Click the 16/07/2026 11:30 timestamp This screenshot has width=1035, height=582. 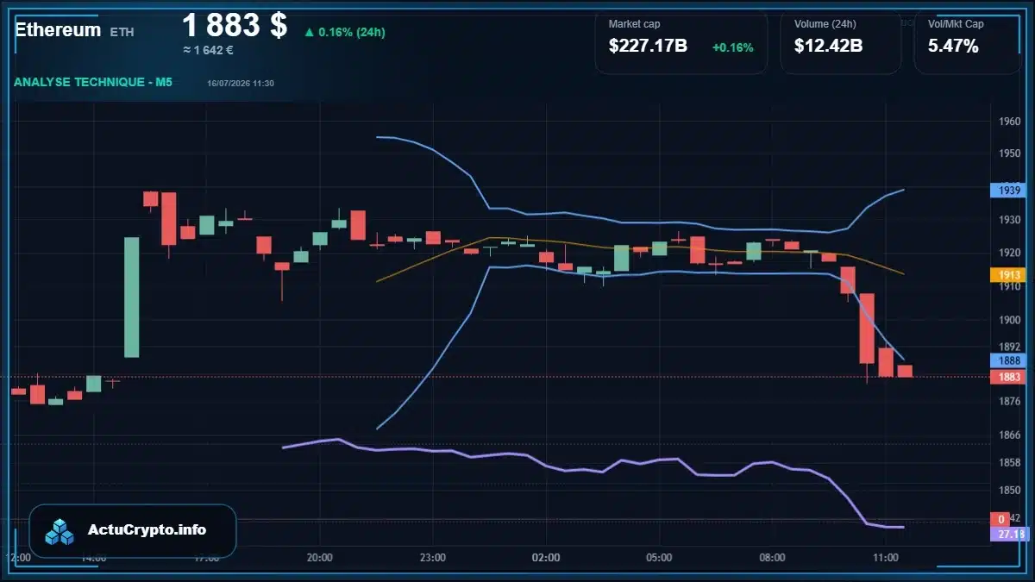[x=241, y=83]
